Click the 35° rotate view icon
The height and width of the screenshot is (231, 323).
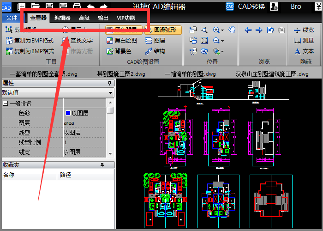coord(193,51)
